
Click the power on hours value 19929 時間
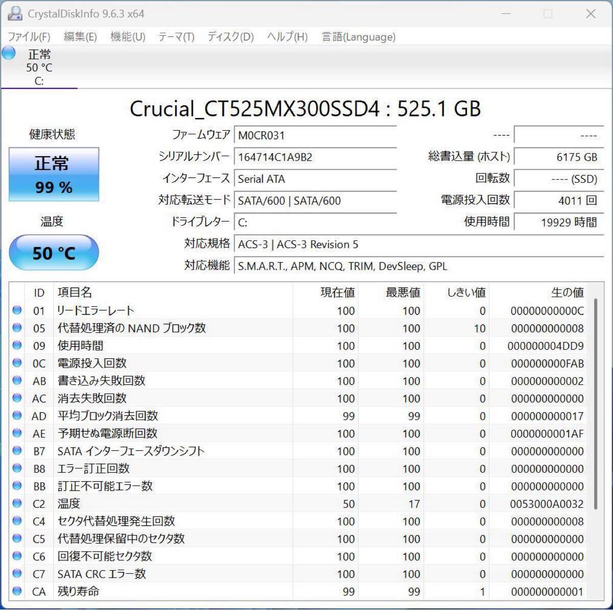pos(559,222)
